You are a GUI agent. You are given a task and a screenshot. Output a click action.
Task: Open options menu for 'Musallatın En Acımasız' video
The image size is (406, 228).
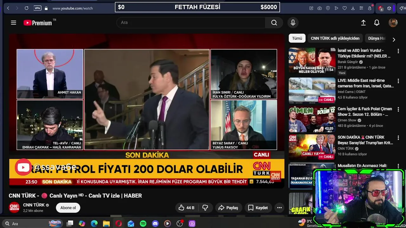(398, 166)
